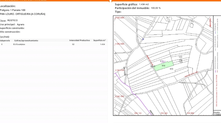Click the 'Año construcción:' label

[10, 32]
